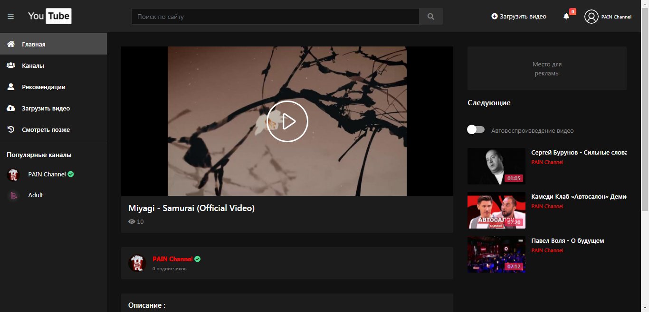Viewport: 649px width, 312px height.
Task: Click the view count 10
Action: (140, 221)
